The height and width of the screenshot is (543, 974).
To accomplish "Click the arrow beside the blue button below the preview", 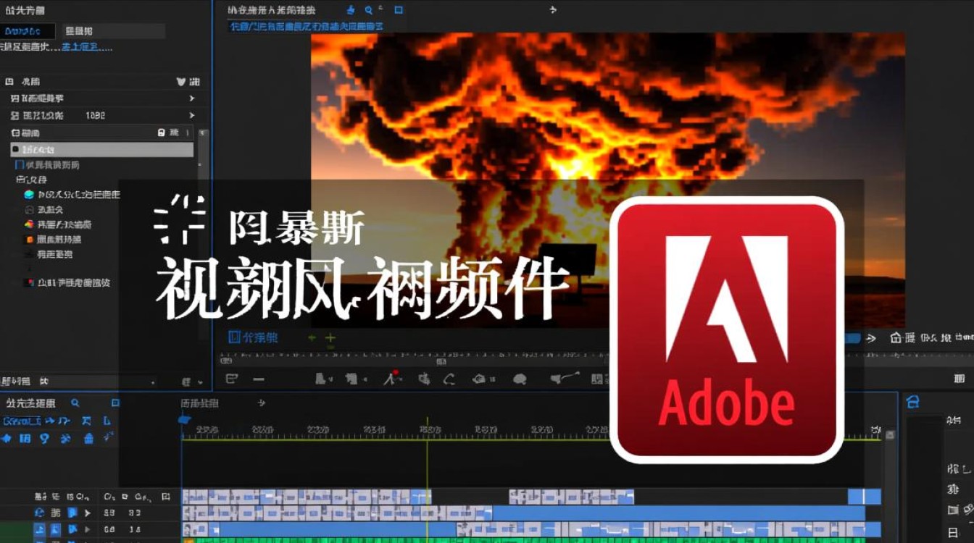I will (x=871, y=338).
